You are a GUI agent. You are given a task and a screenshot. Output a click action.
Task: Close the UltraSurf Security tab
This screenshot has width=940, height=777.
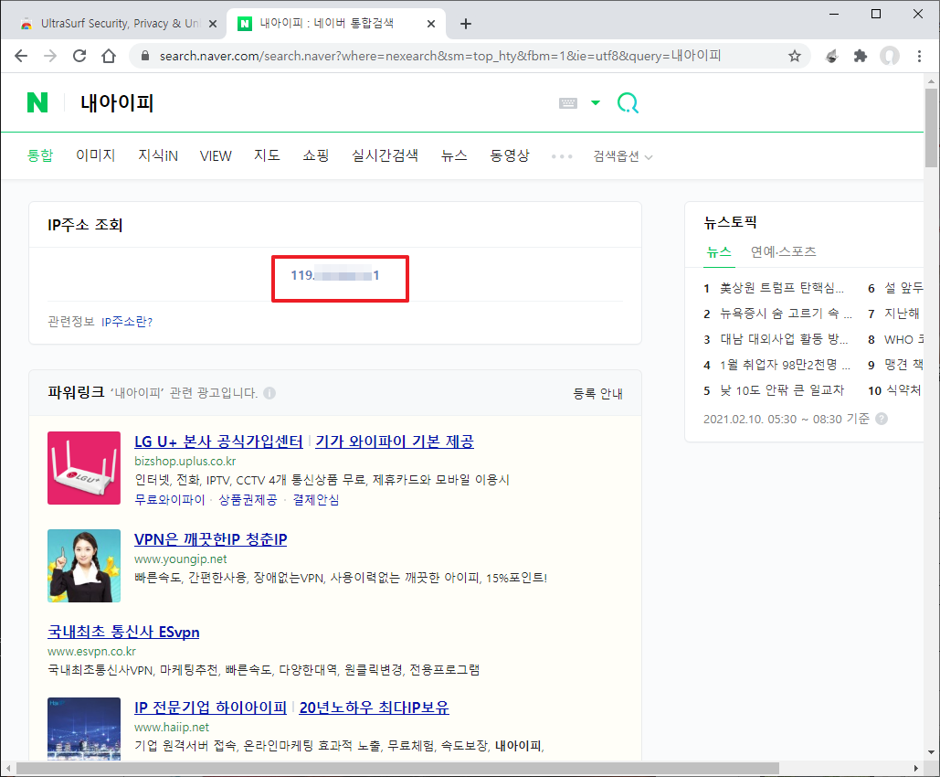pos(212,24)
